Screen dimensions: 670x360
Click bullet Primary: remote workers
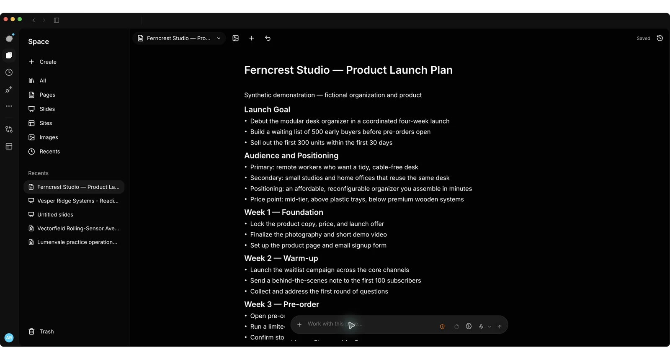coord(334,167)
